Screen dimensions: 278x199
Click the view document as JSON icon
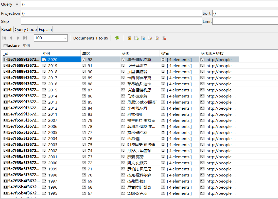[143, 38]
